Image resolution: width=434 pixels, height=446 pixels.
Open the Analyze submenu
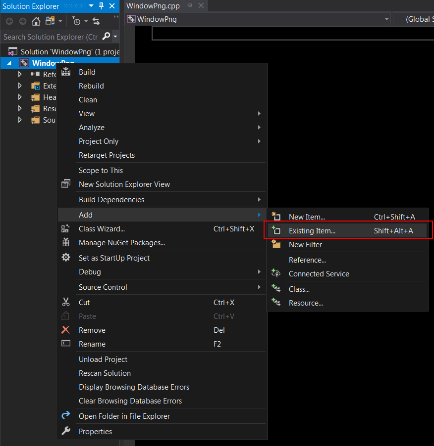pyautogui.click(x=162, y=128)
